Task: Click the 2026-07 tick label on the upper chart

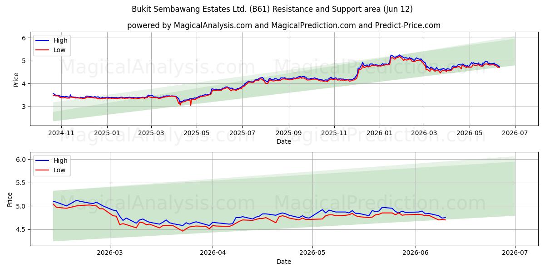Action: (515, 133)
